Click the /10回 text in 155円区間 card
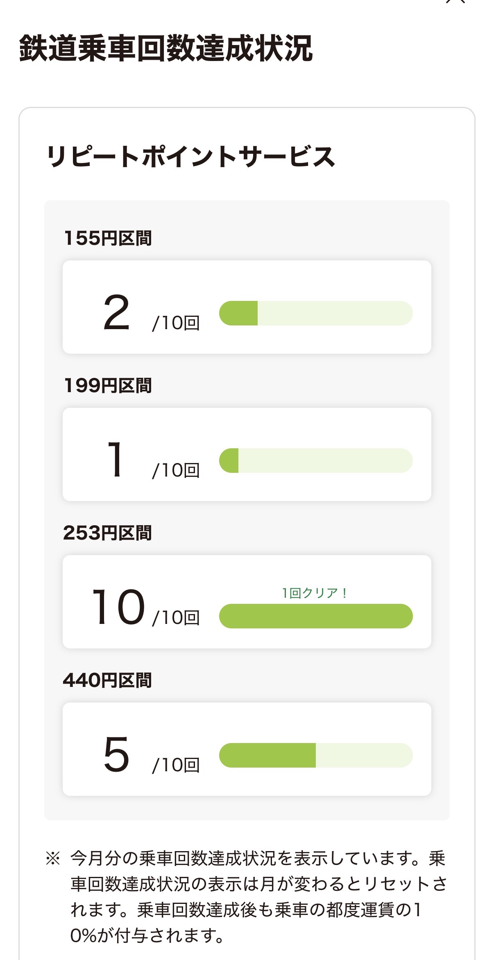The height and width of the screenshot is (960, 494). (x=176, y=323)
